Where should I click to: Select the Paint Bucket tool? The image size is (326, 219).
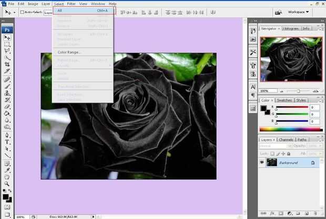click(x=7, y=113)
